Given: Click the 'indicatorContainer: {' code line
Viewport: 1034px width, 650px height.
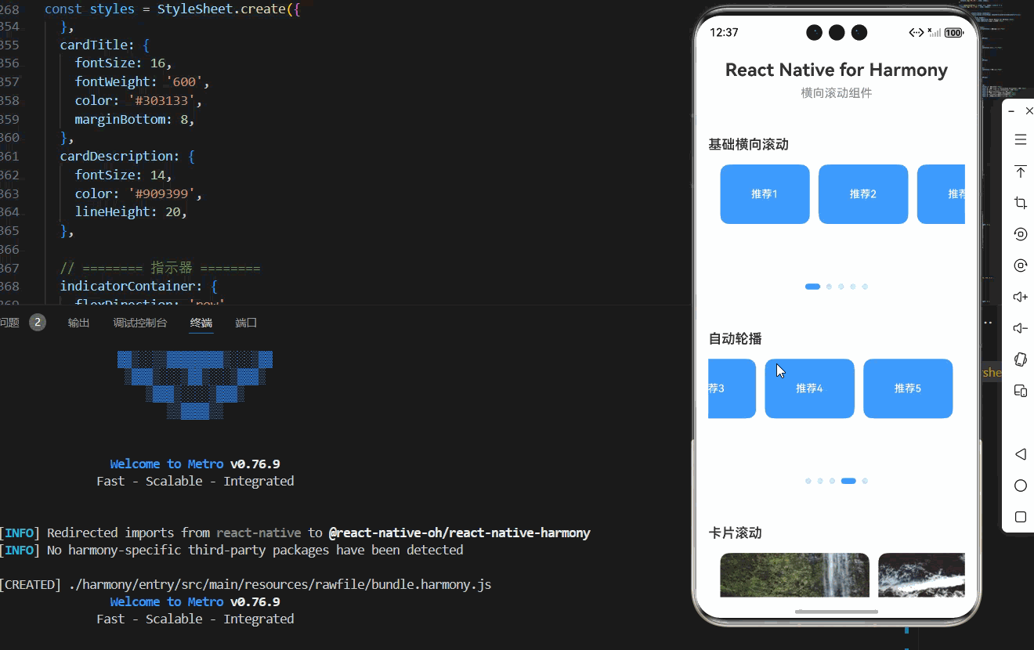Looking at the screenshot, I should tap(139, 286).
